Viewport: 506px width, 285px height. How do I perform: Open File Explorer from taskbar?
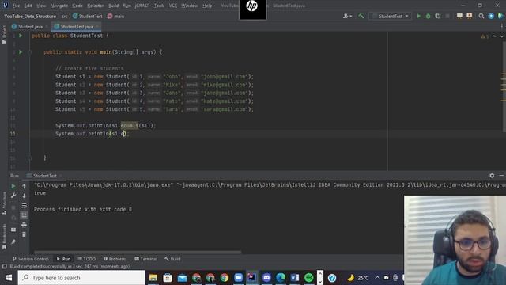coord(153,278)
